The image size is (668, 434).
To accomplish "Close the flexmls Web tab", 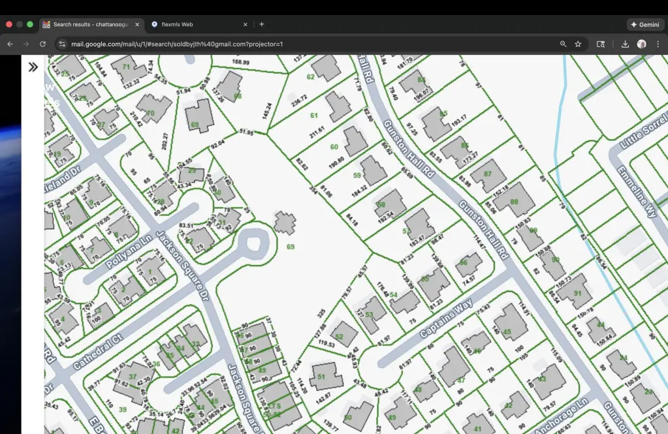I will tap(246, 24).
